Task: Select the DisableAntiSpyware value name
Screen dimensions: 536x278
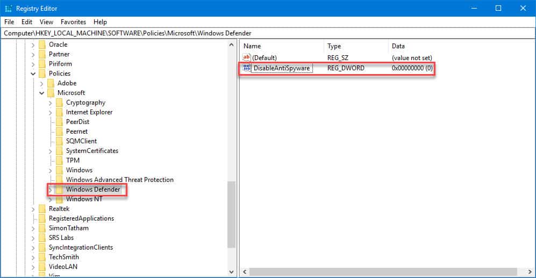Action: coord(282,68)
